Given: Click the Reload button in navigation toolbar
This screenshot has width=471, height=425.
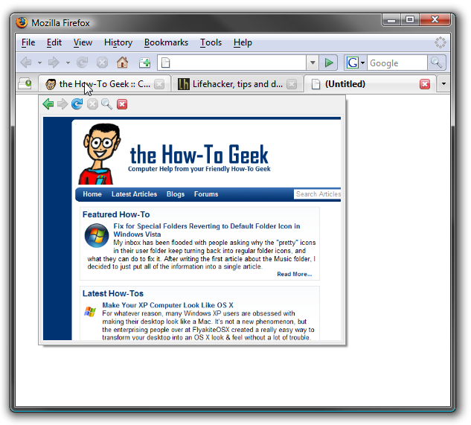Looking at the screenshot, I should [x=82, y=63].
